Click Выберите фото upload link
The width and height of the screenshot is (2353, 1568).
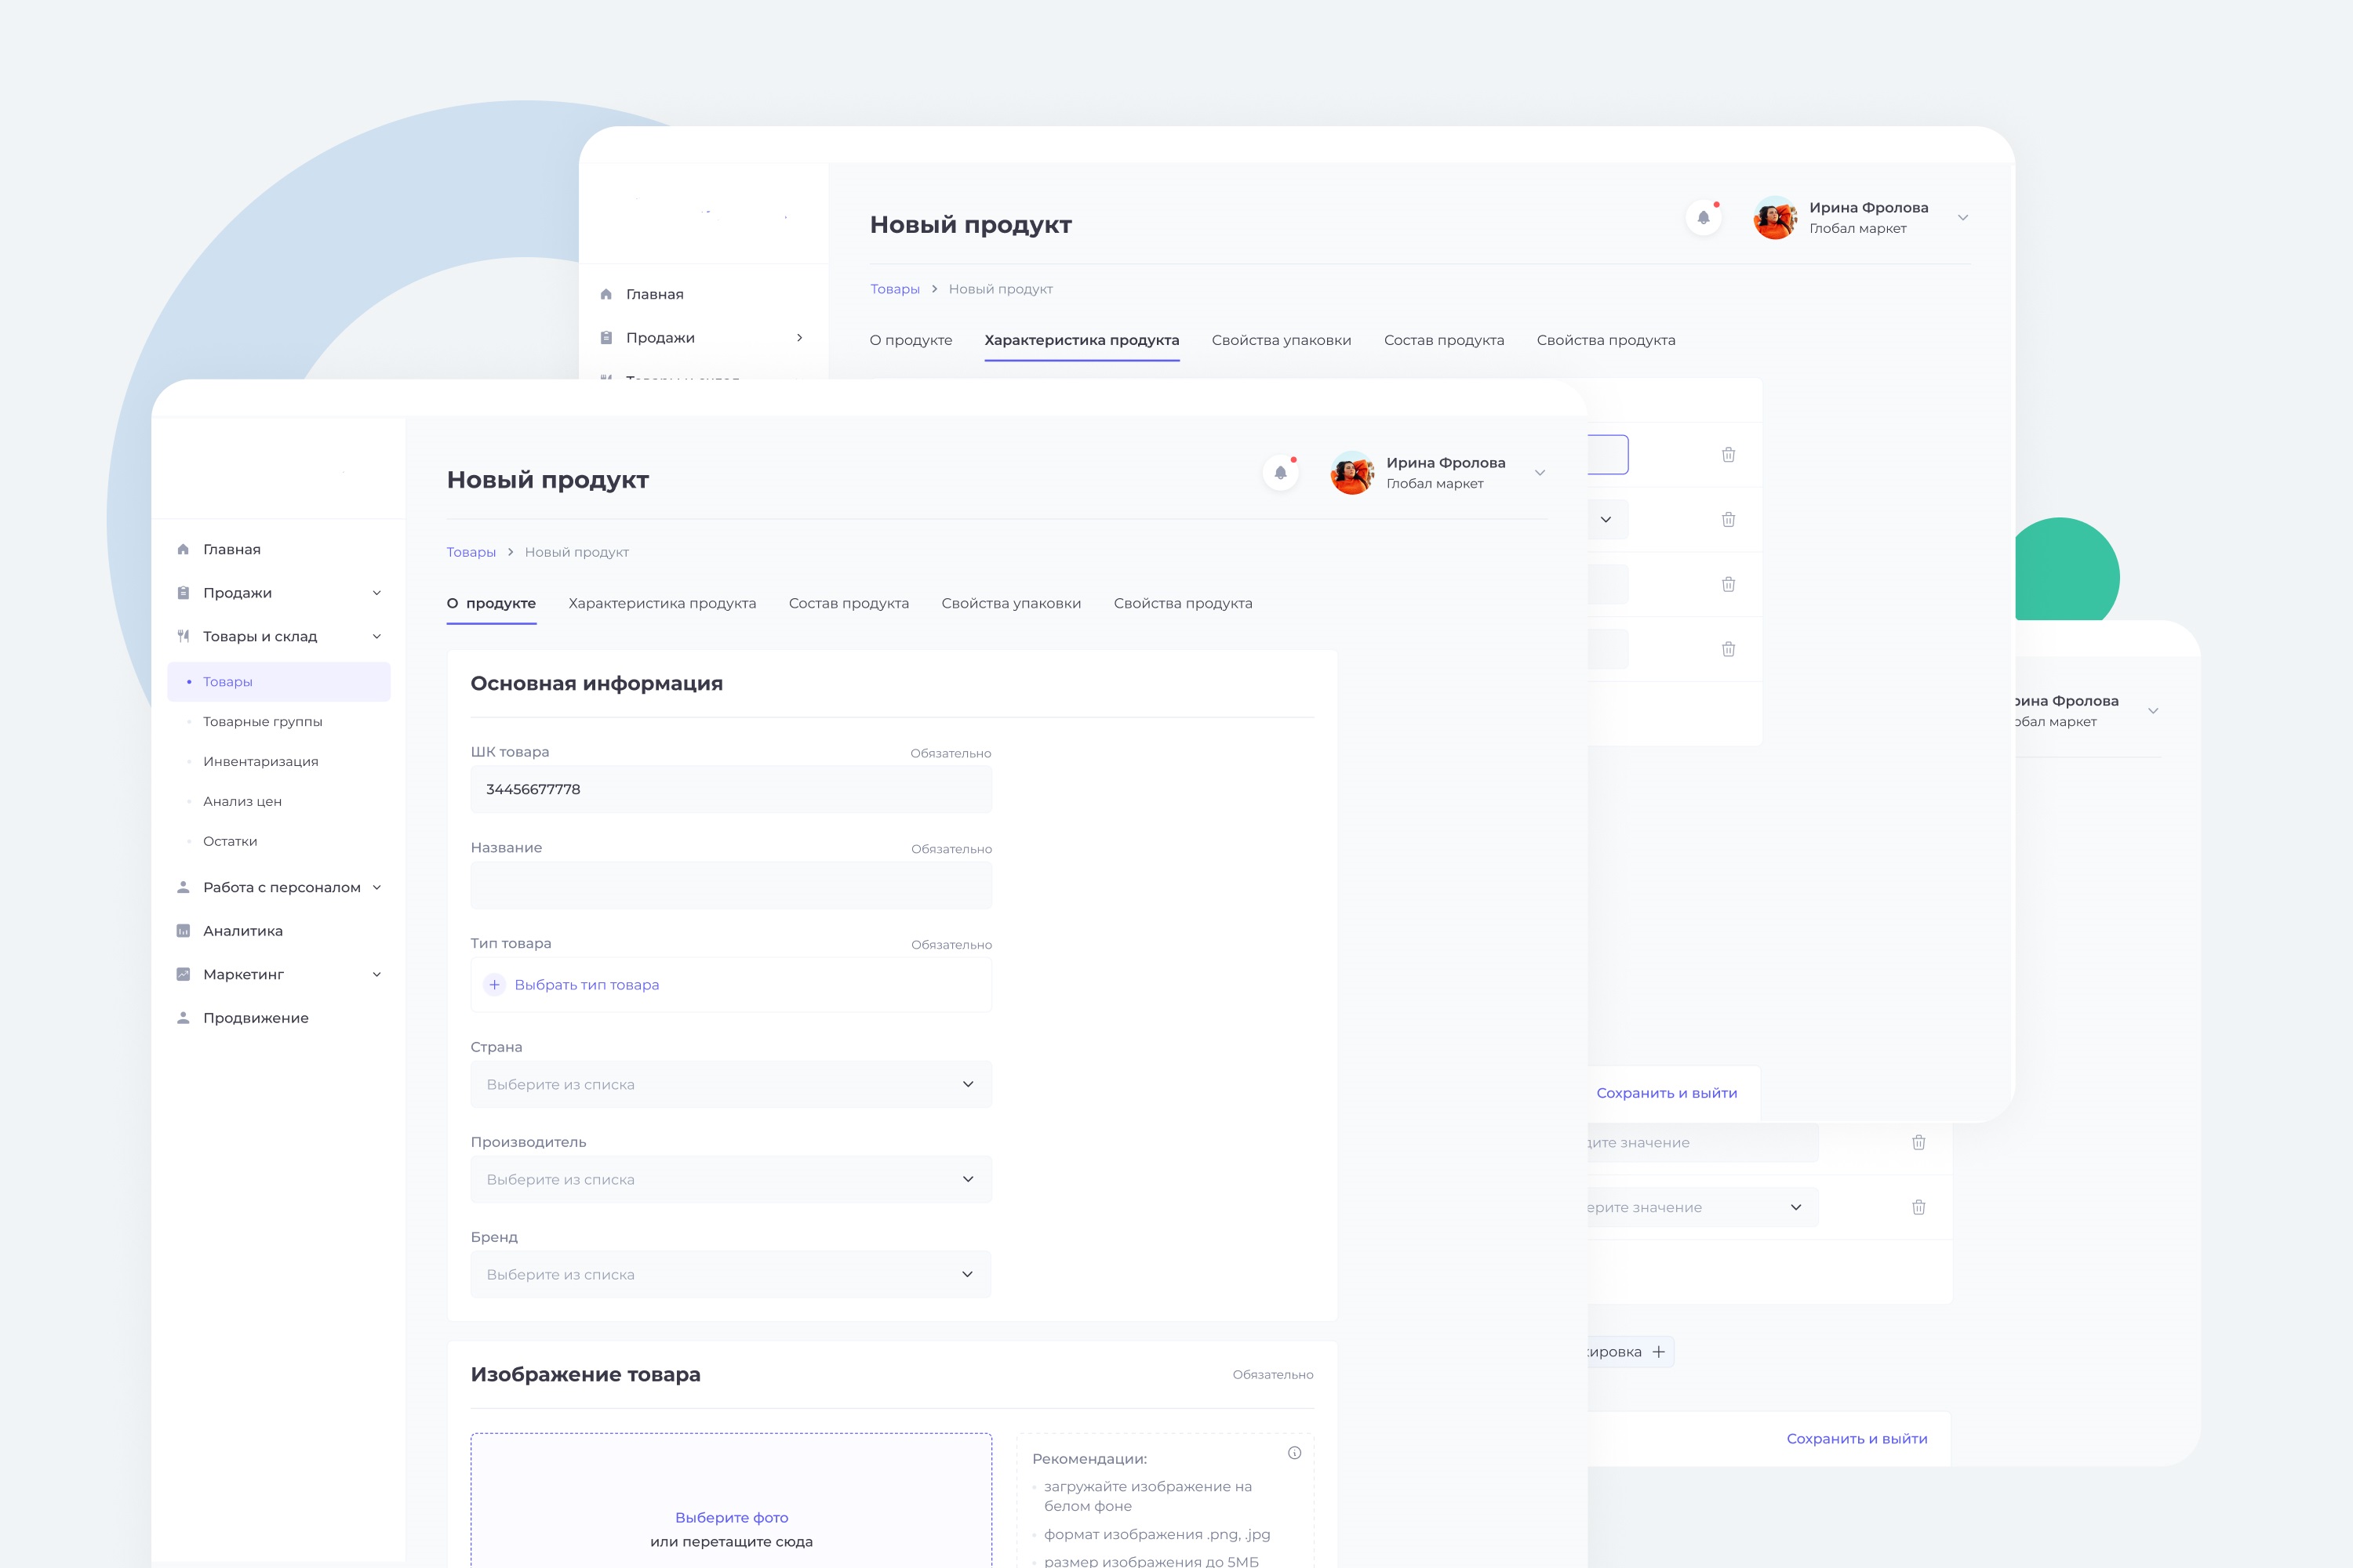(731, 1518)
